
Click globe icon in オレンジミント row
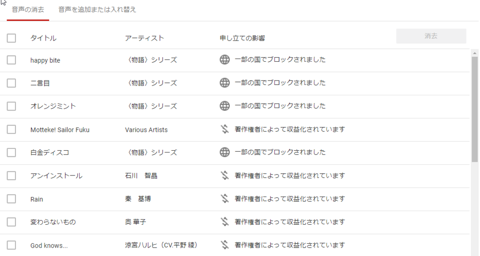[x=225, y=106]
